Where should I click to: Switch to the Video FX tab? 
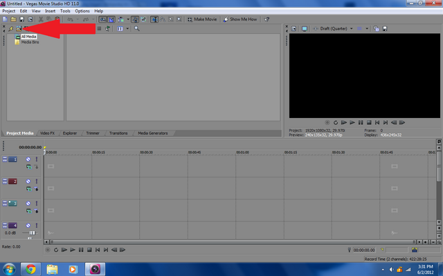coord(48,133)
